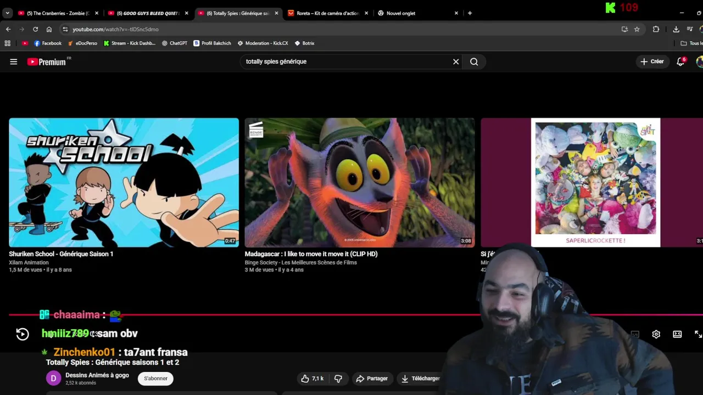Bookmark this page with star
The width and height of the screenshot is (703, 395).
pyautogui.click(x=637, y=29)
